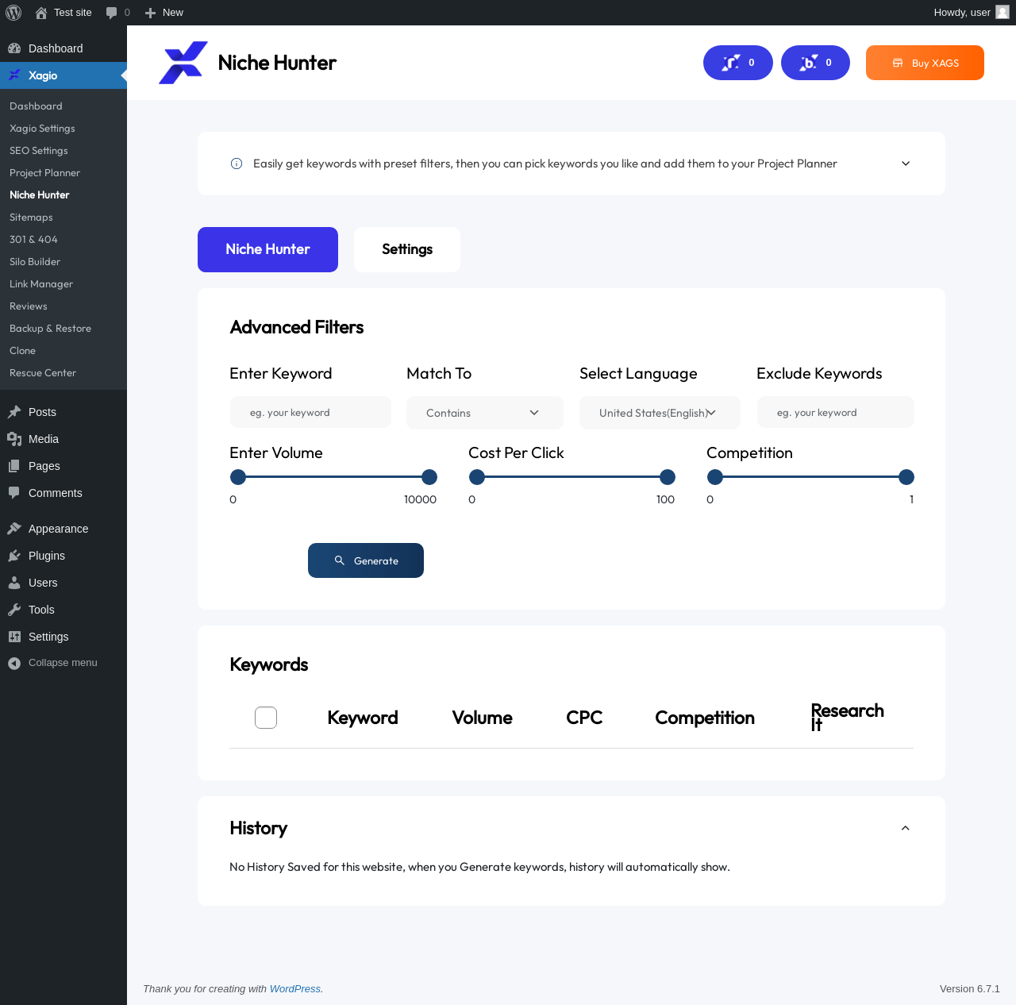Click the Settings sliders icon in sidebar

coord(14,637)
